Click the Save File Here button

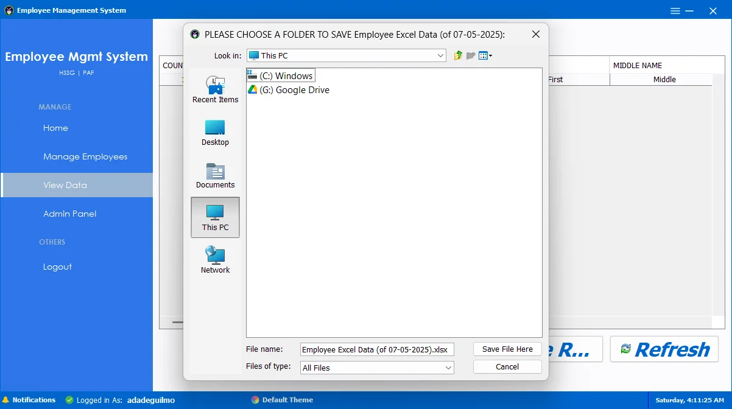507,349
